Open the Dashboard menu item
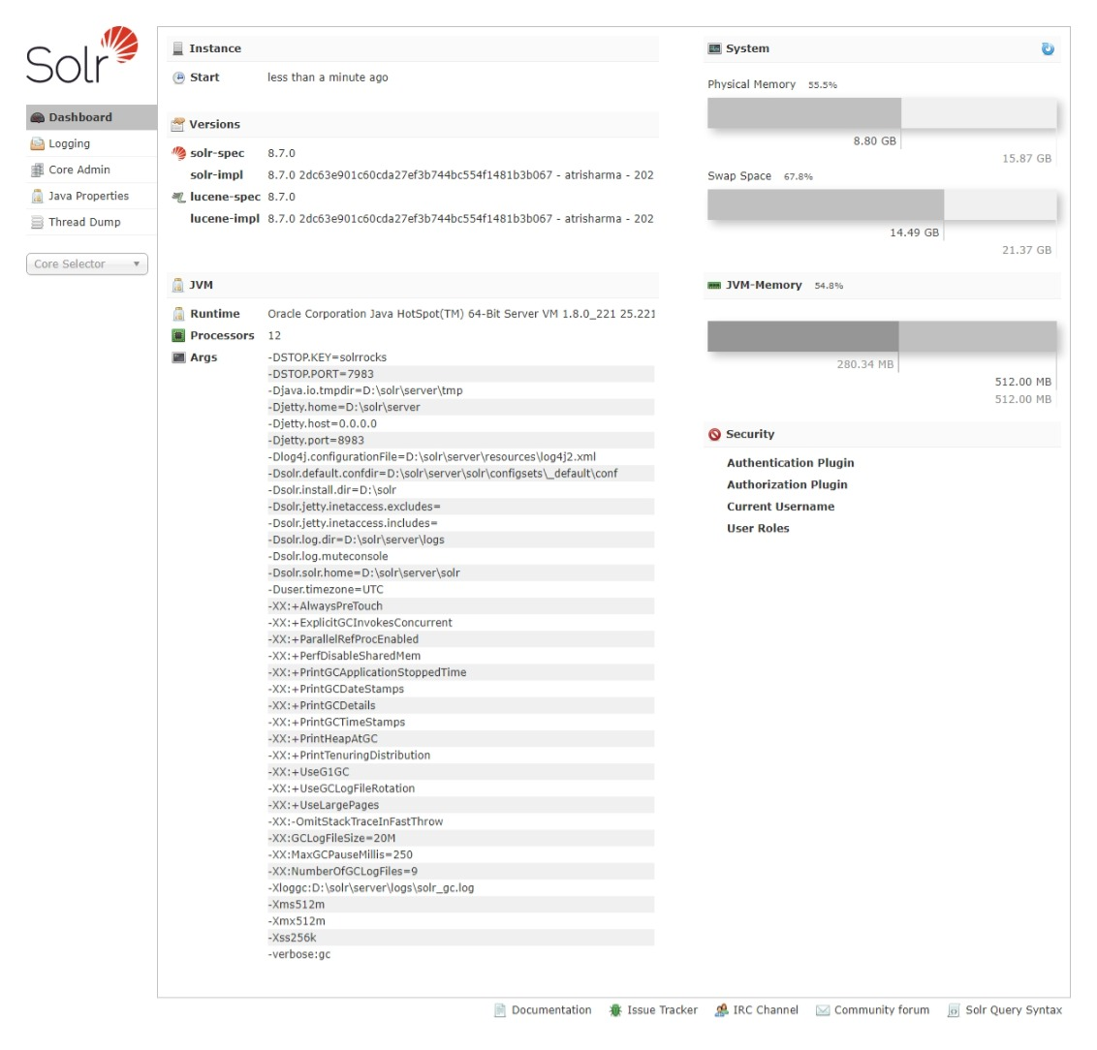 (x=91, y=117)
